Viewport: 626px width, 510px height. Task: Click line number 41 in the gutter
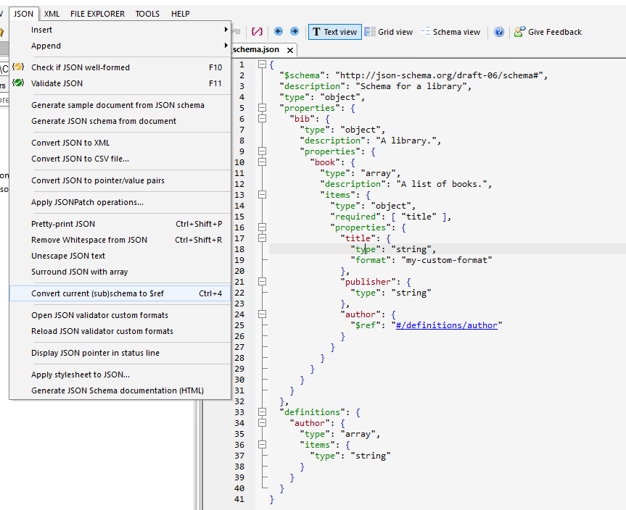point(239,499)
